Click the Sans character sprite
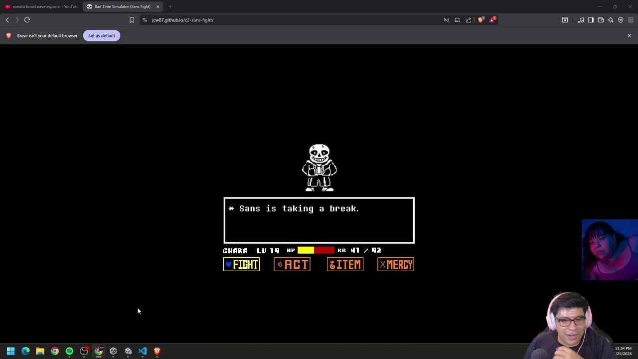The width and height of the screenshot is (638, 359). (319, 168)
